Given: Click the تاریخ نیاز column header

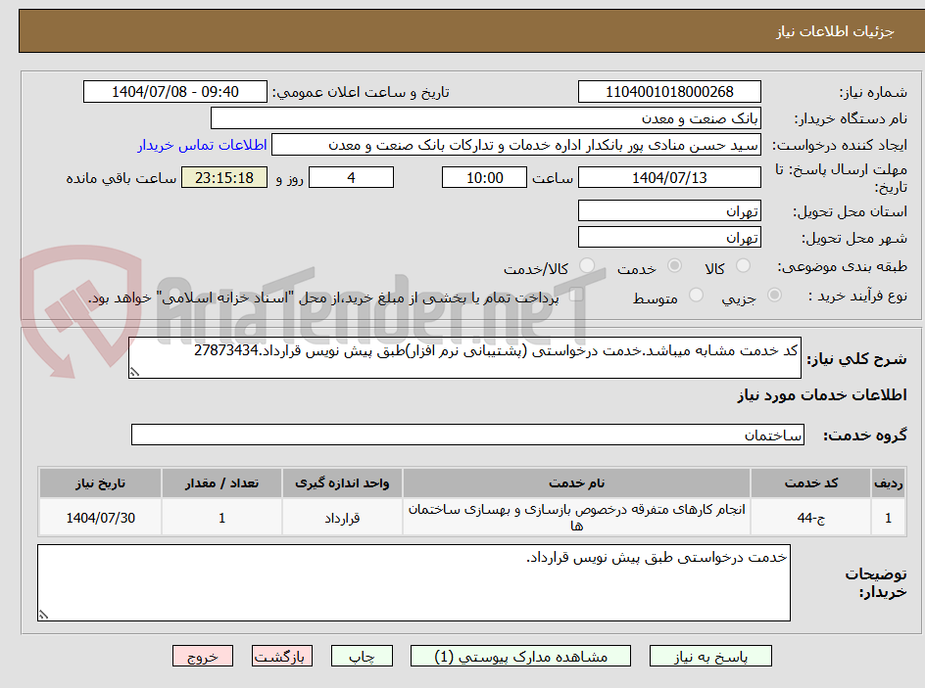Looking at the screenshot, I should (x=99, y=482).
